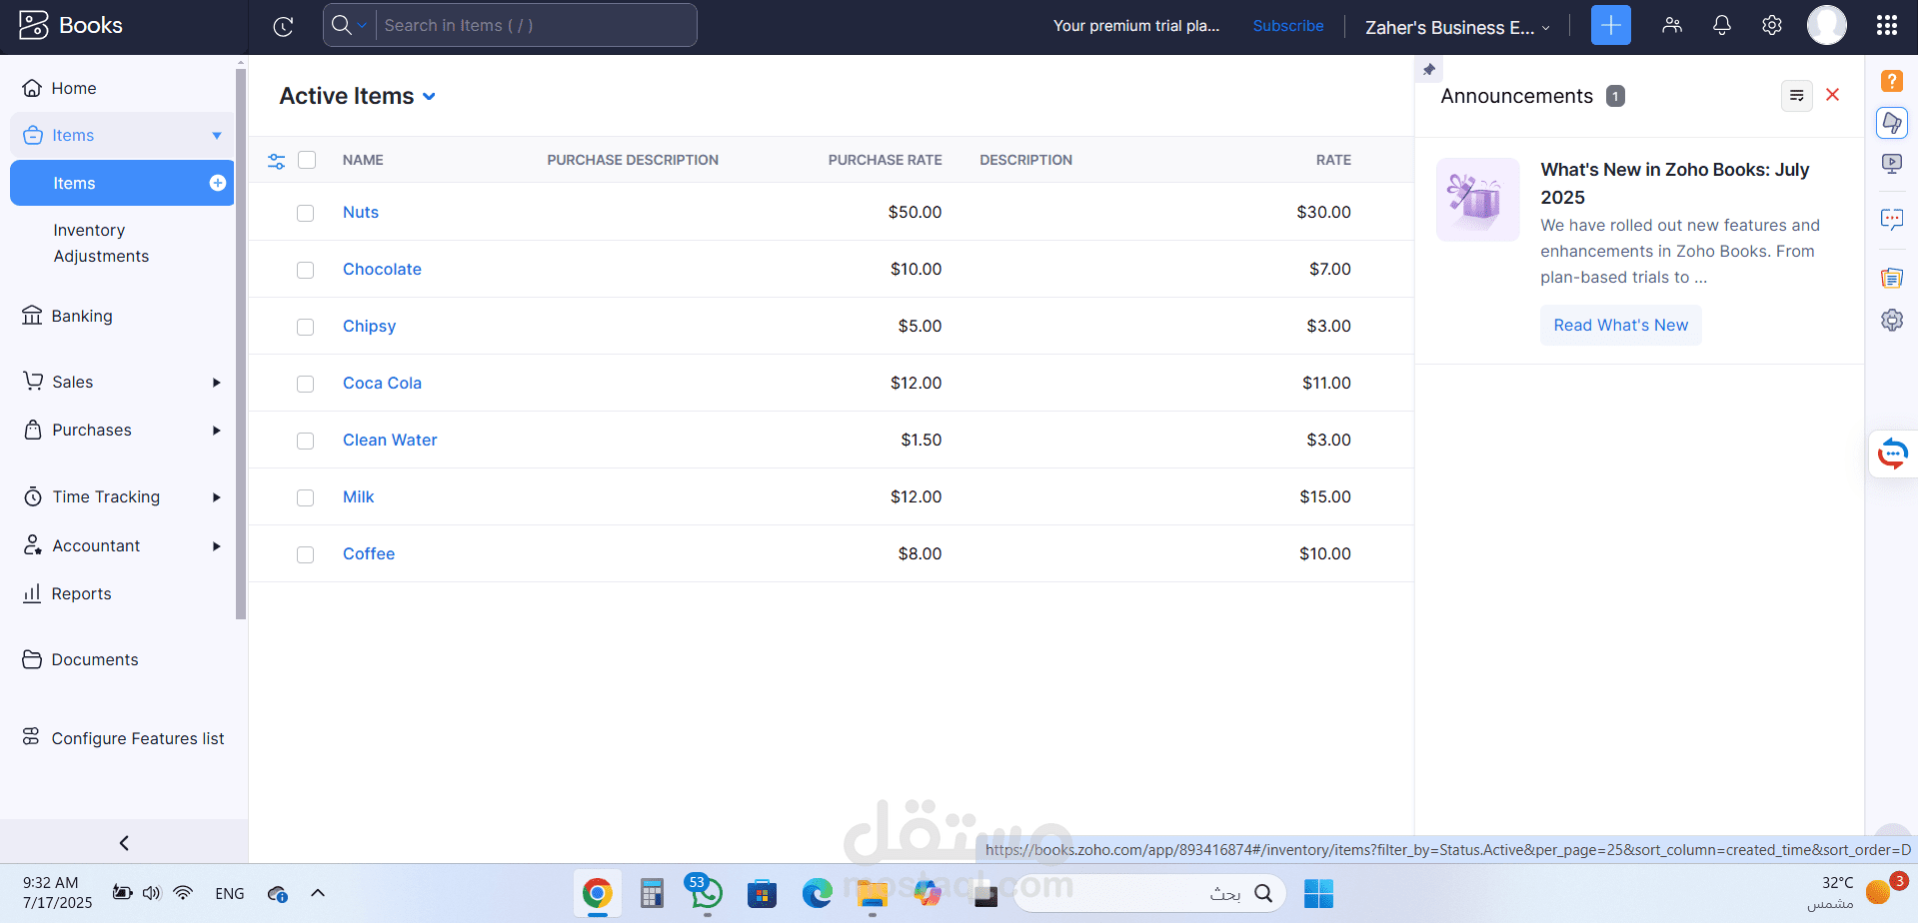Add a new item via sidebar plus icon
The image size is (1918, 923).
click(x=218, y=183)
